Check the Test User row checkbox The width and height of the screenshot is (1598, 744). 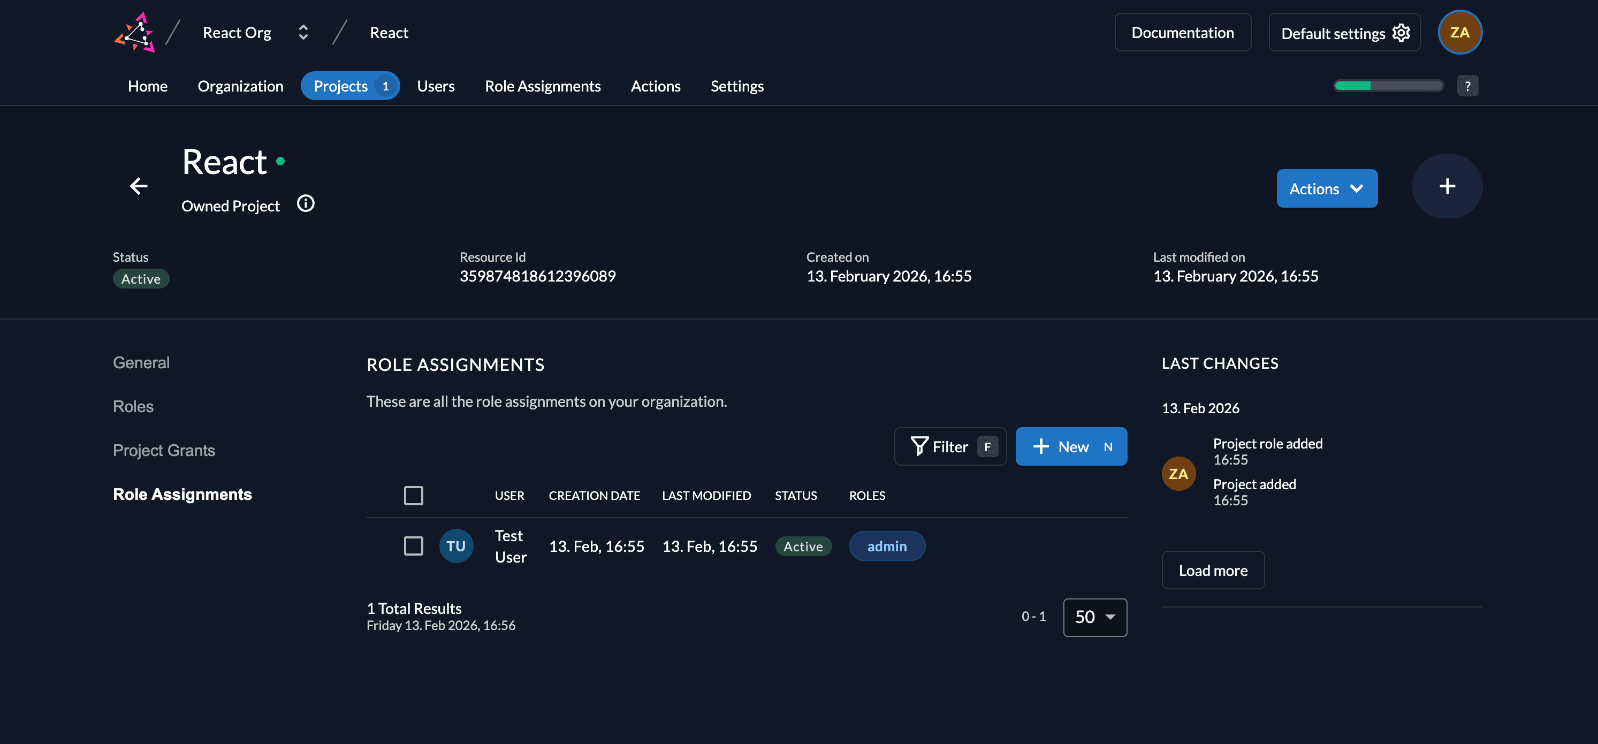(x=413, y=546)
